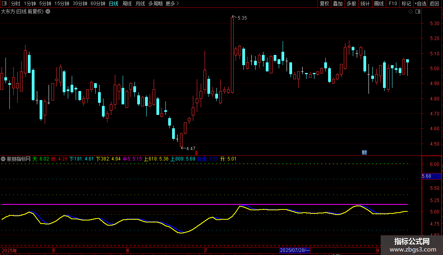Select the 1分钟 period tab

pyautogui.click(x=30, y=4)
